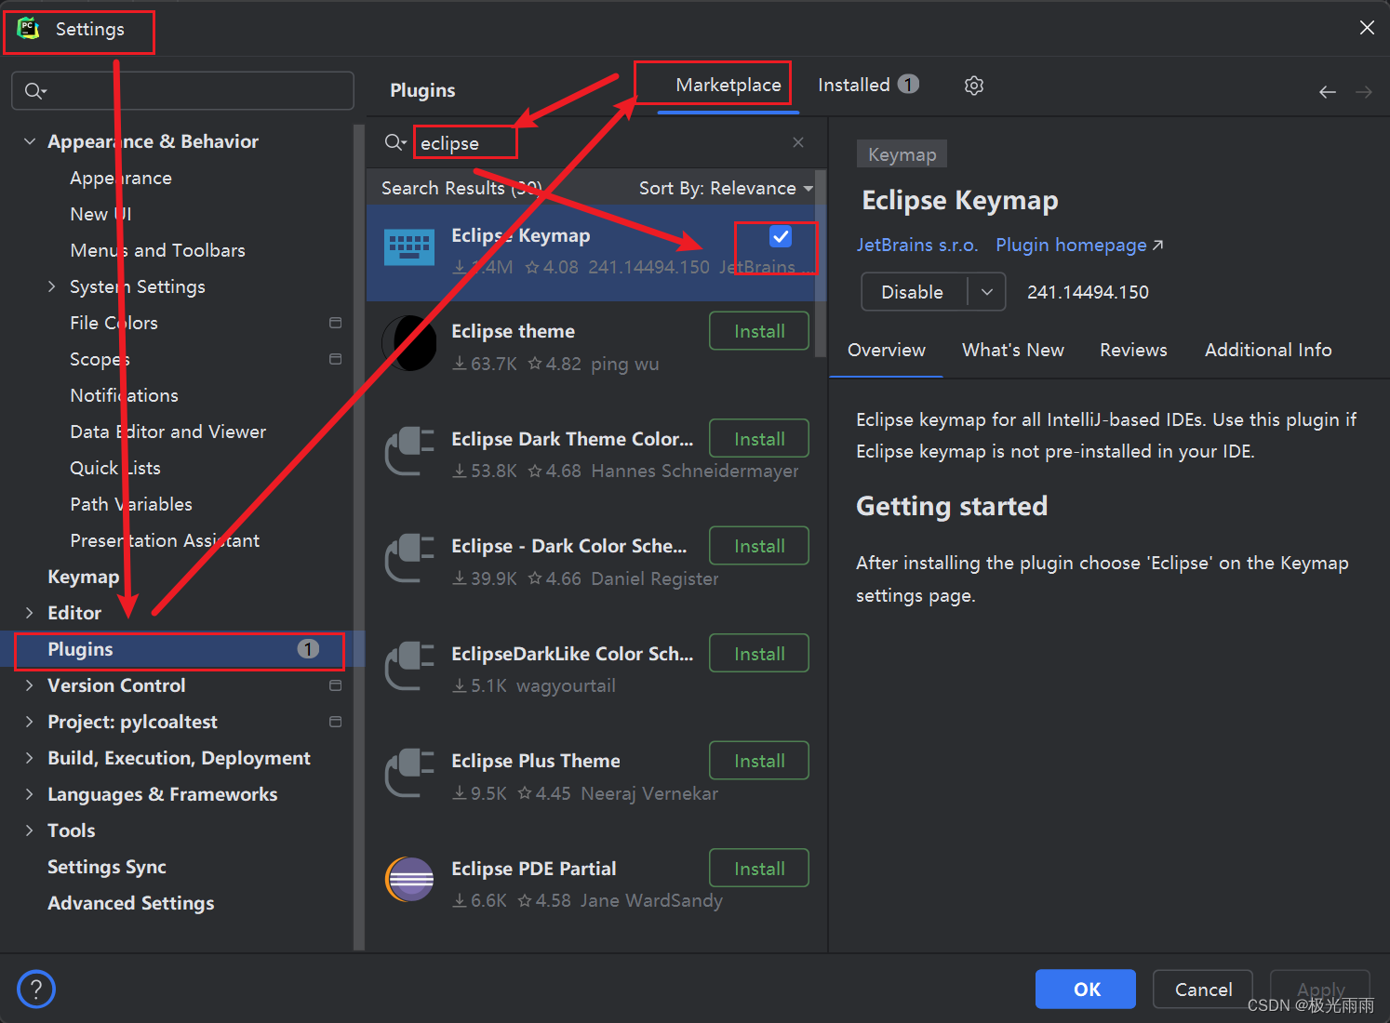
Task: Clear the search with the X icon
Action: tap(797, 141)
